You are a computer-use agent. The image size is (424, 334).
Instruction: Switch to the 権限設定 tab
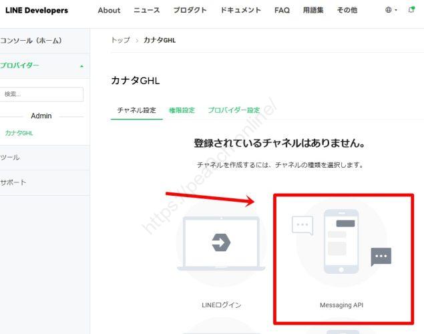182,110
